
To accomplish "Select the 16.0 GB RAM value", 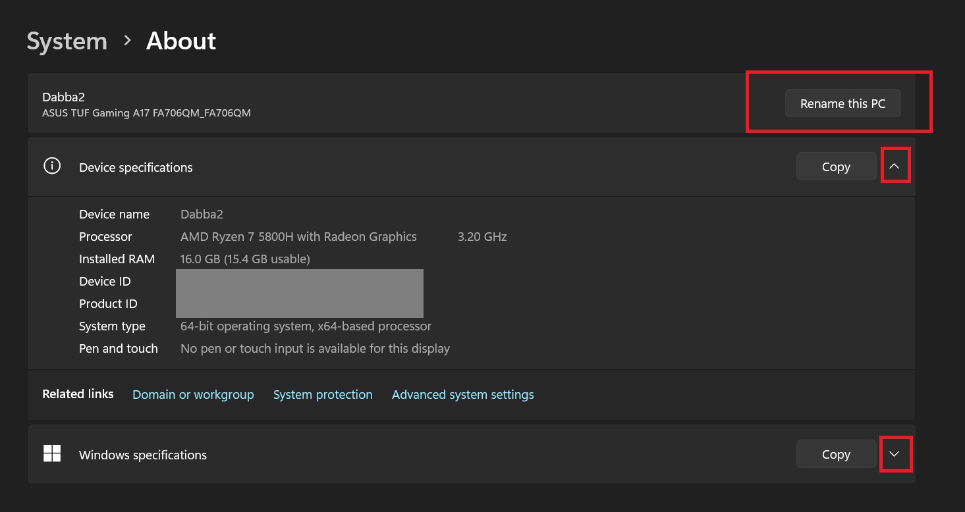I will click(x=245, y=259).
